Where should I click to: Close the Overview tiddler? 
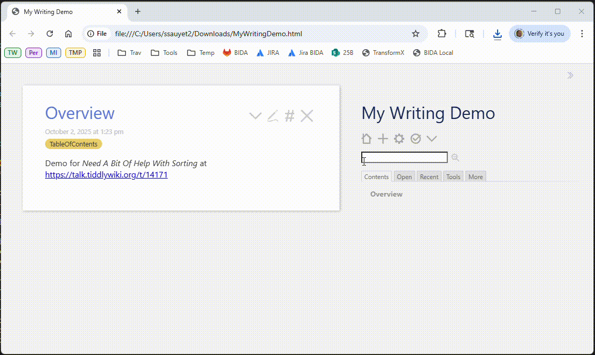(x=307, y=116)
